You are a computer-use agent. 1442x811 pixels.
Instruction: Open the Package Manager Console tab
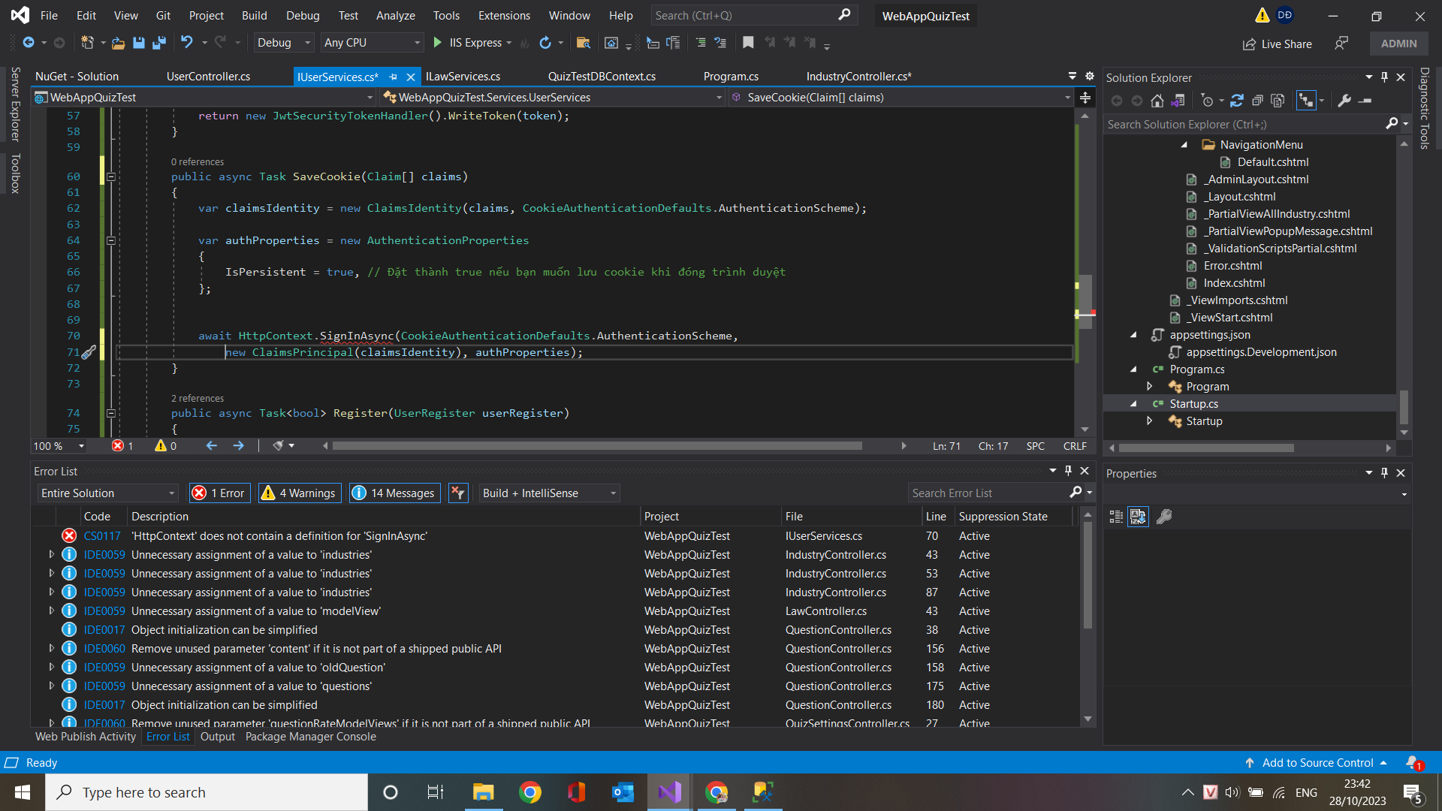pos(310,737)
